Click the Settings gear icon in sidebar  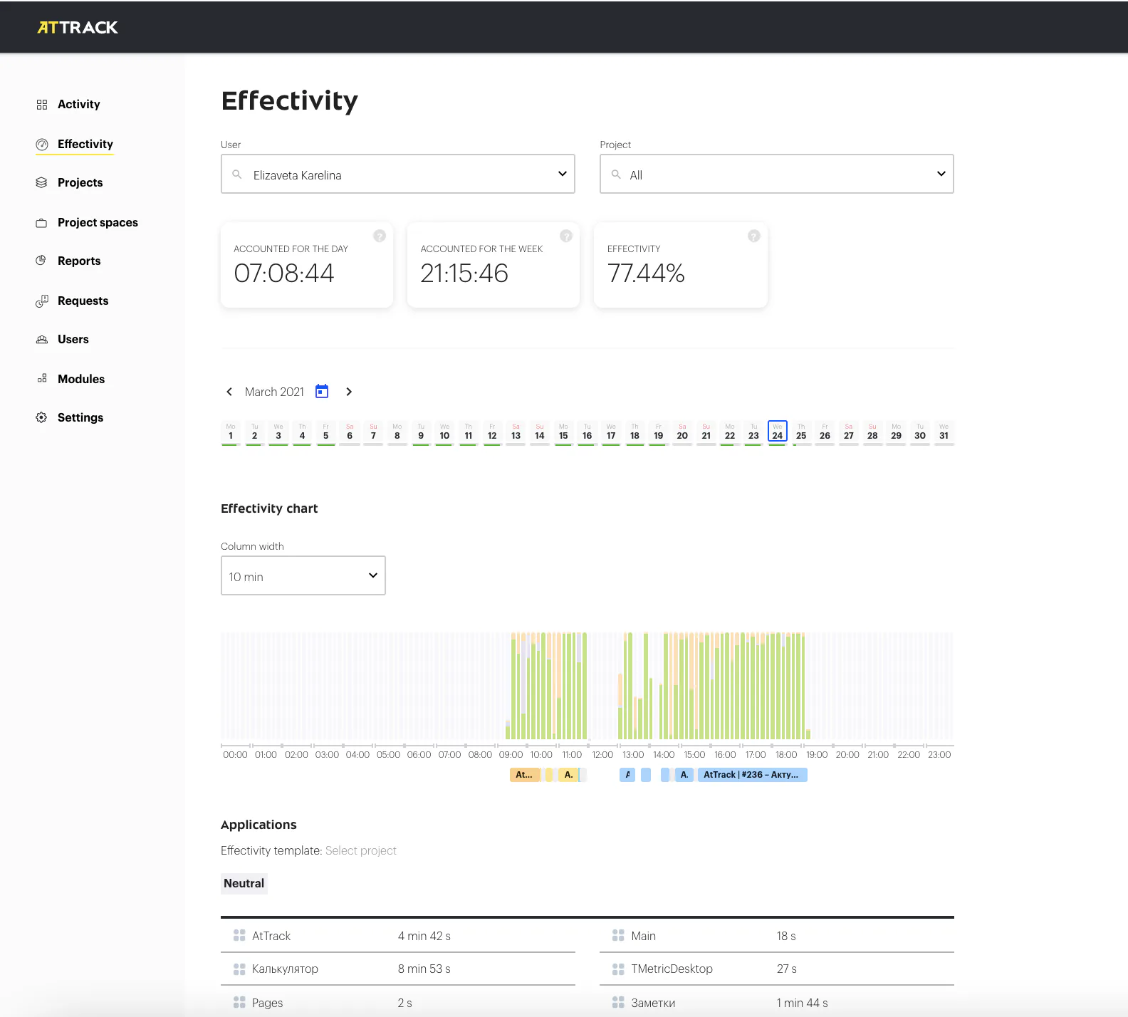pyautogui.click(x=41, y=417)
